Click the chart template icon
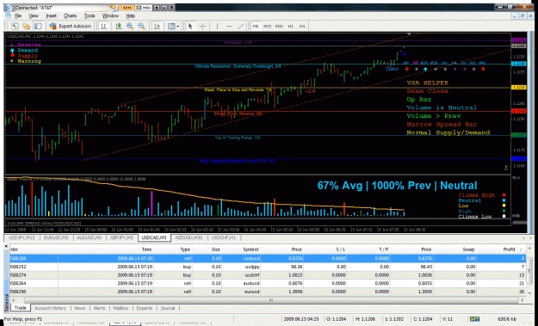The image size is (538, 326). point(171,26)
